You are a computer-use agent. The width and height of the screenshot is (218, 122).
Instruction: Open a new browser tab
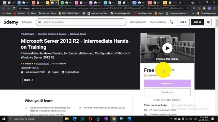[180, 3]
